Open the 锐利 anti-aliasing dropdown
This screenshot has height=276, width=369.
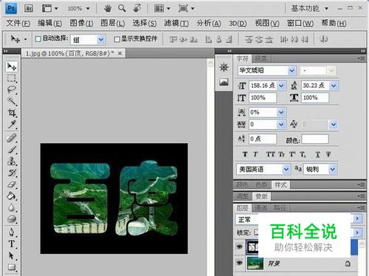(x=332, y=169)
